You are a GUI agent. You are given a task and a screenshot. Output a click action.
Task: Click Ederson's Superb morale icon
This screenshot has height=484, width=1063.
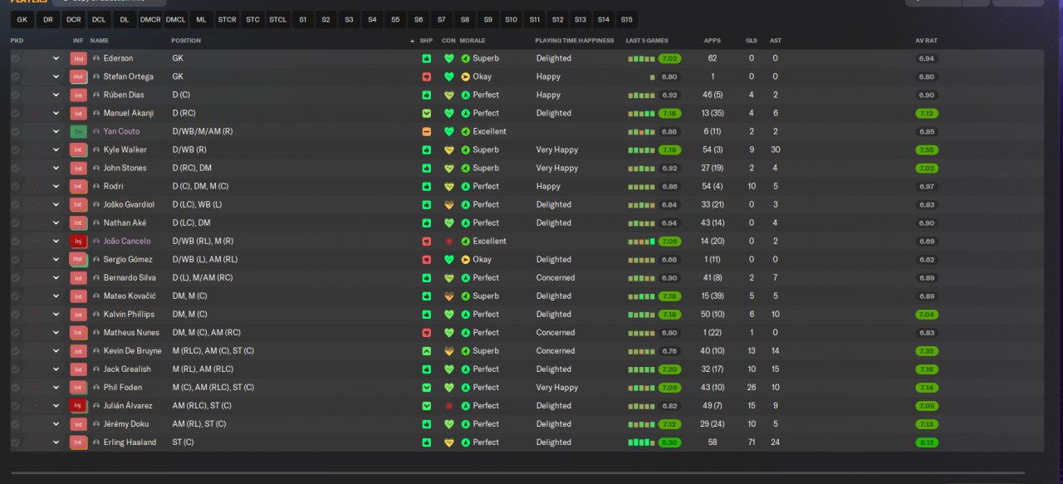click(466, 58)
